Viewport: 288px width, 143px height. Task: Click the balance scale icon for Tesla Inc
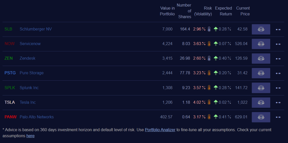[x=261, y=102]
